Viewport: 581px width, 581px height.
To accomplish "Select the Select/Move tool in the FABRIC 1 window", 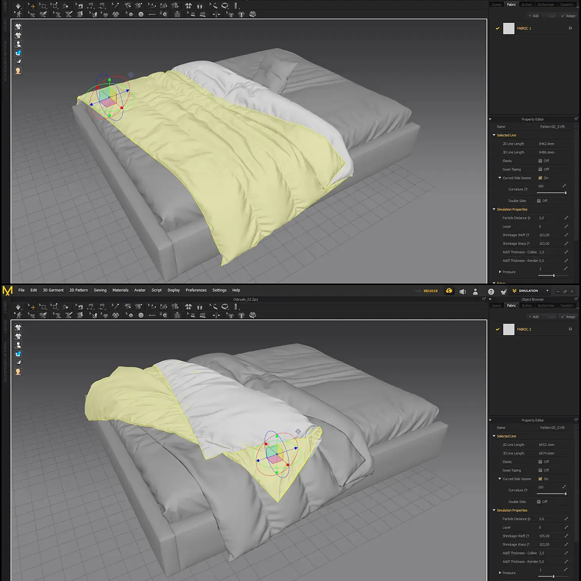I will 32,6.
